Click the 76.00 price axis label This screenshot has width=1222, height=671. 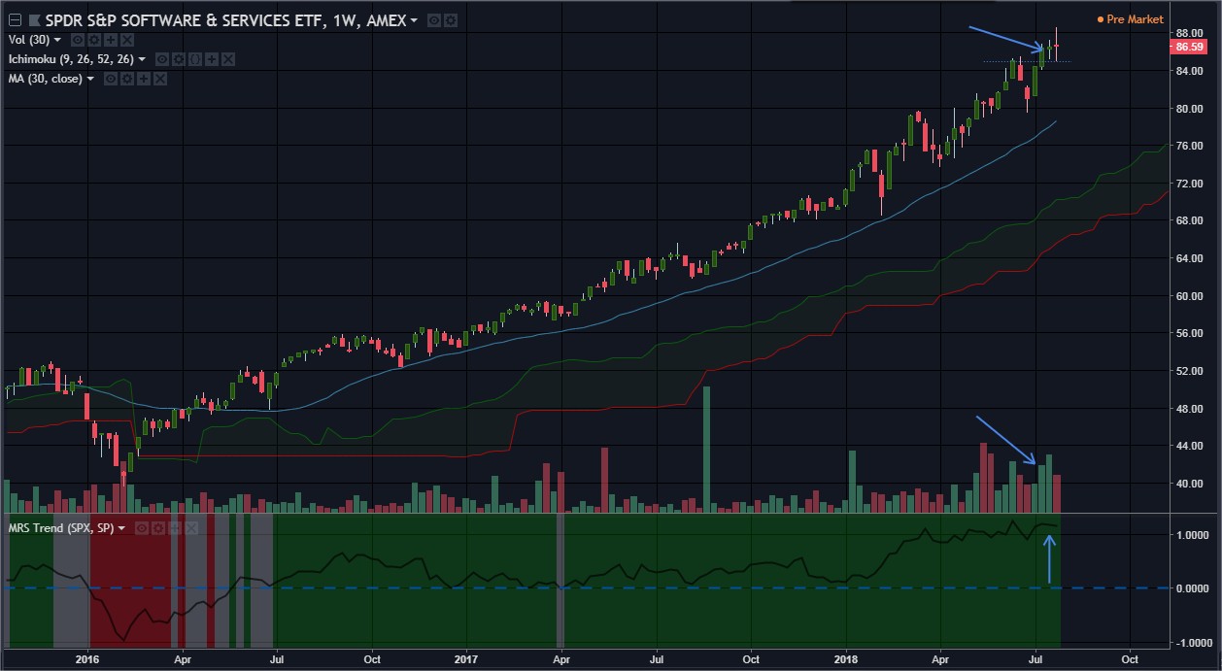1189,146
